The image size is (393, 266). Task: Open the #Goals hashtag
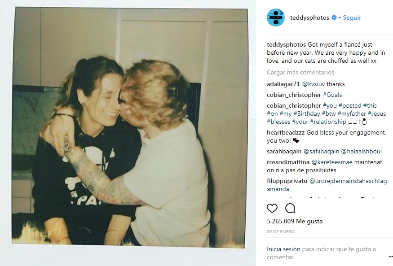tap(332, 95)
